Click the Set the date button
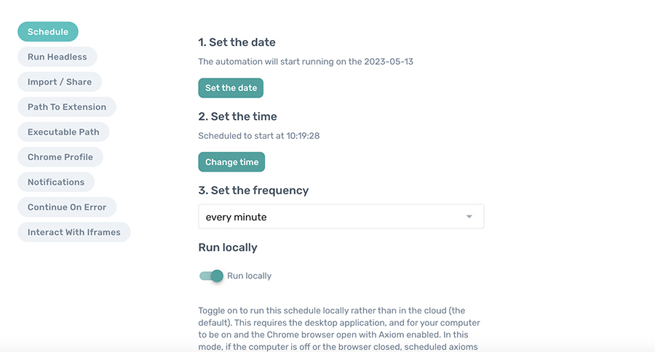 231,88
